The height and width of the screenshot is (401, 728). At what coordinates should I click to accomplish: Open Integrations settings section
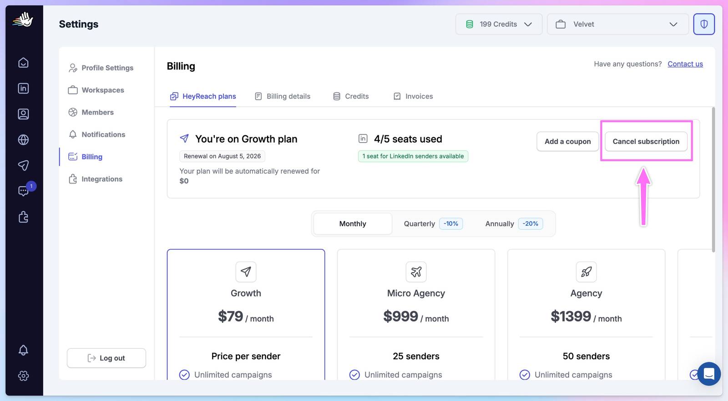click(x=96, y=179)
